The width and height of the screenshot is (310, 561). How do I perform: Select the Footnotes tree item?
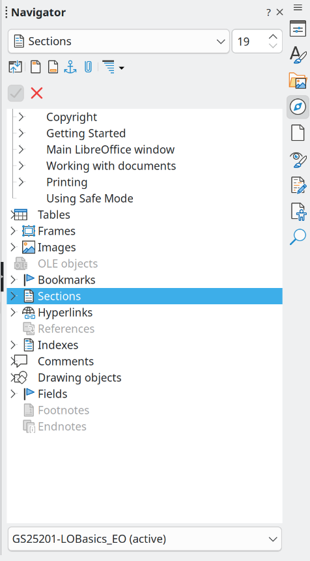pyautogui.click(x=64, y=410)
